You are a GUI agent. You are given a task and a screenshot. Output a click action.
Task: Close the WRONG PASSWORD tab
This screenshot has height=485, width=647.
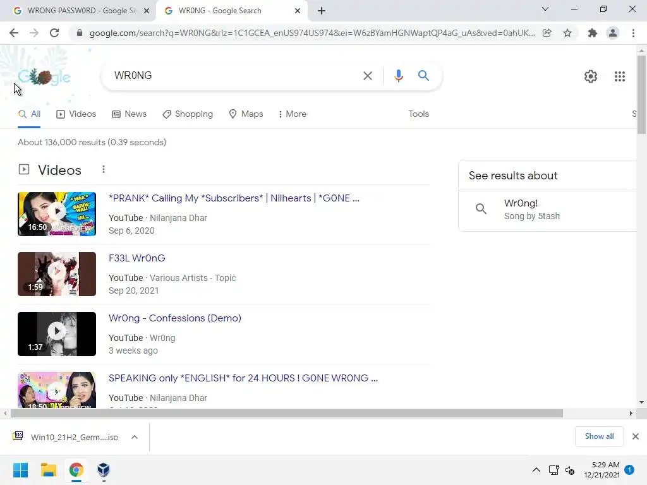147,11
